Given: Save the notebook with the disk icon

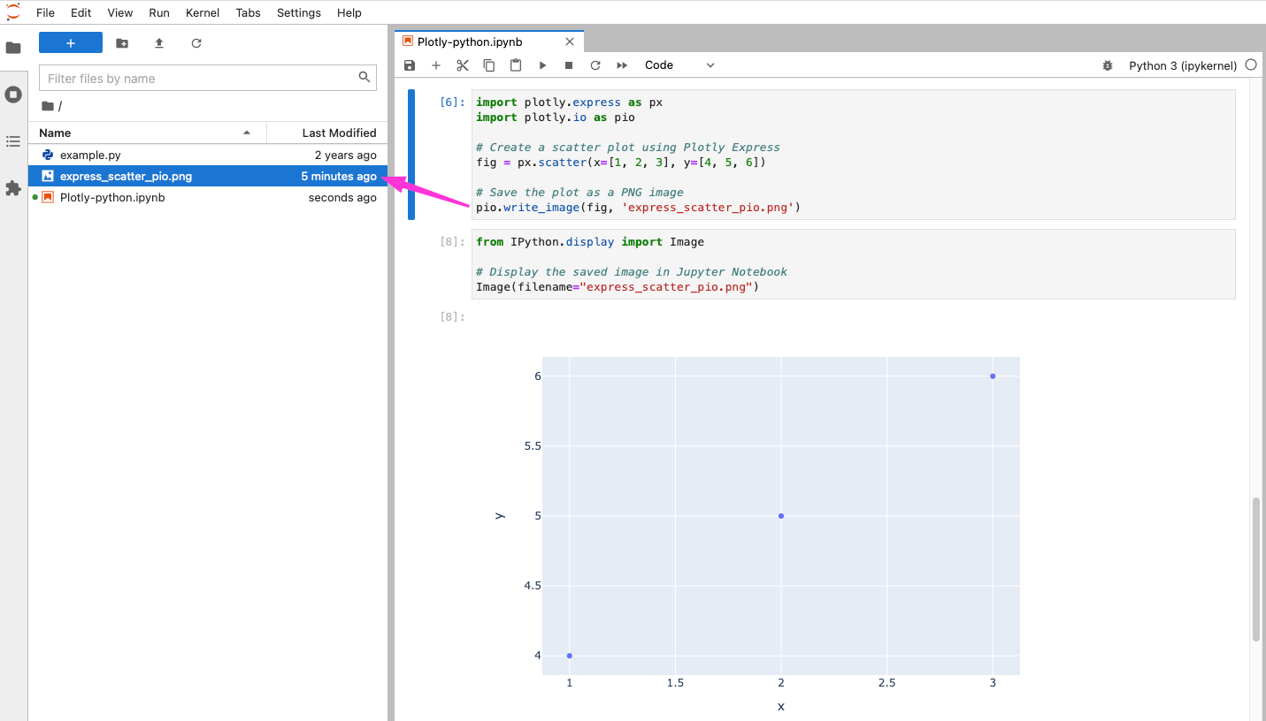Looking at the screenshot, I should point(410,65).
